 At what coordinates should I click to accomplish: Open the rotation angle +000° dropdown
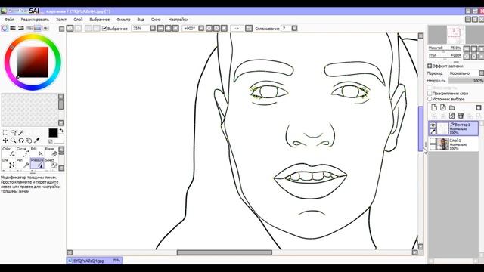tap(201, 29)
